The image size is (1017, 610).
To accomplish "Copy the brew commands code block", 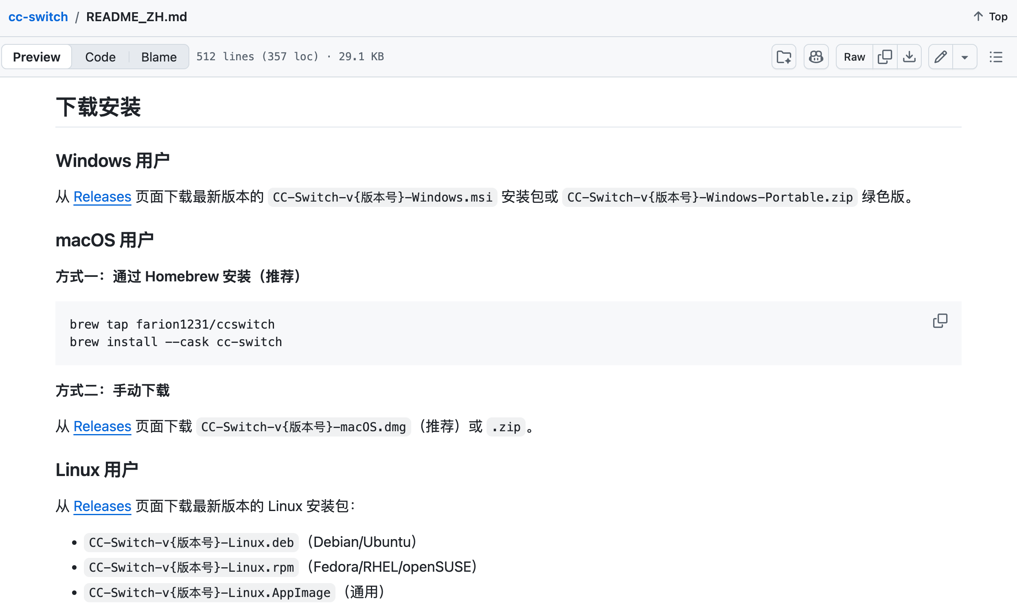I will pyautogui.click(x=940, y=320).
